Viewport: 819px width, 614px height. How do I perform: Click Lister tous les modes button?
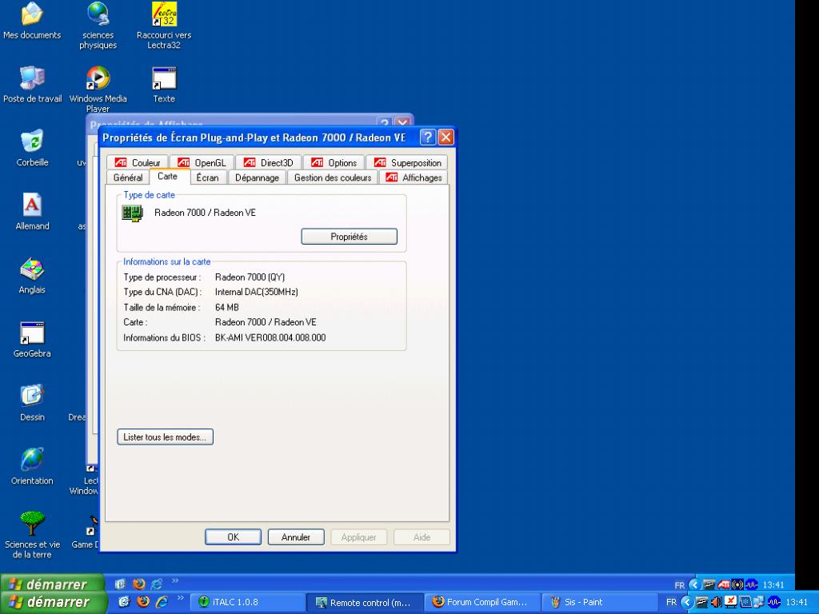165,437
